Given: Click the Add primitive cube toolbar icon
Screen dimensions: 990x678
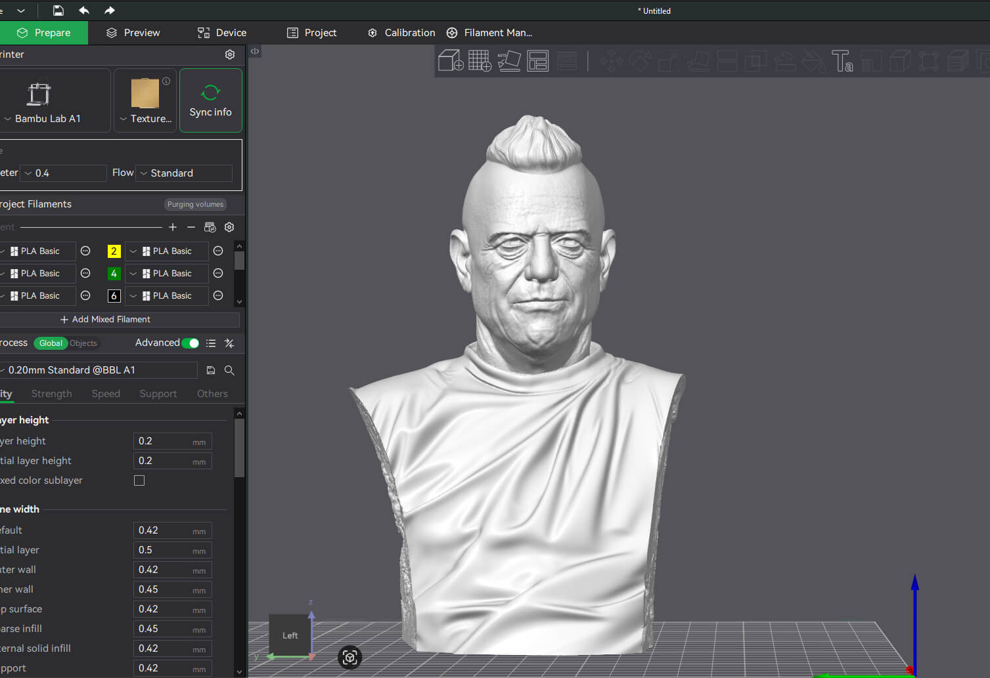Looking at the screenshot, I should [451, 60].
